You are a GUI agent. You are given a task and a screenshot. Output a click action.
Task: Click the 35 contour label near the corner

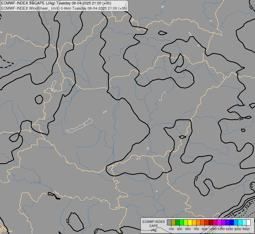[251, 7]
